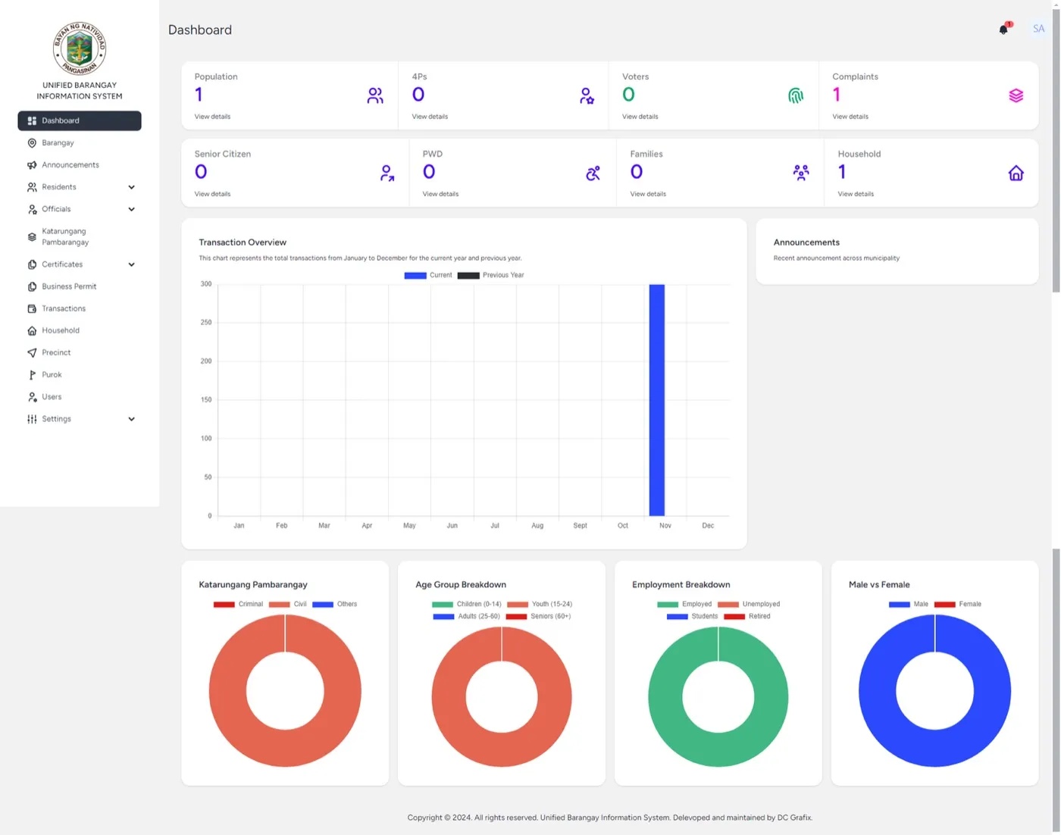Click the Families group icon
The image size is (1061, 835).
click(x=801, y=173)
